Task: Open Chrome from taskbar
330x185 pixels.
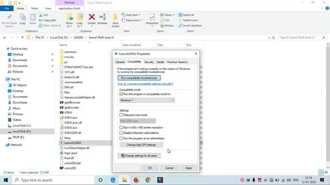Action: tap(148, 180)
